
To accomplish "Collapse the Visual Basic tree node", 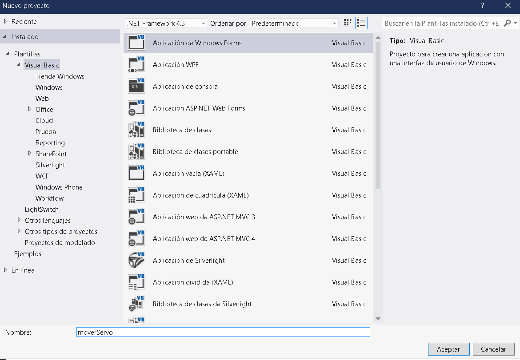I will (18, 64).
